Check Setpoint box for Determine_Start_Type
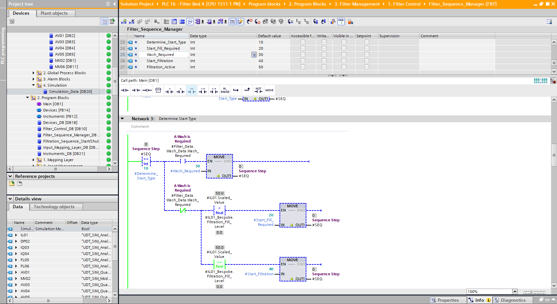 tap(367, 42)
